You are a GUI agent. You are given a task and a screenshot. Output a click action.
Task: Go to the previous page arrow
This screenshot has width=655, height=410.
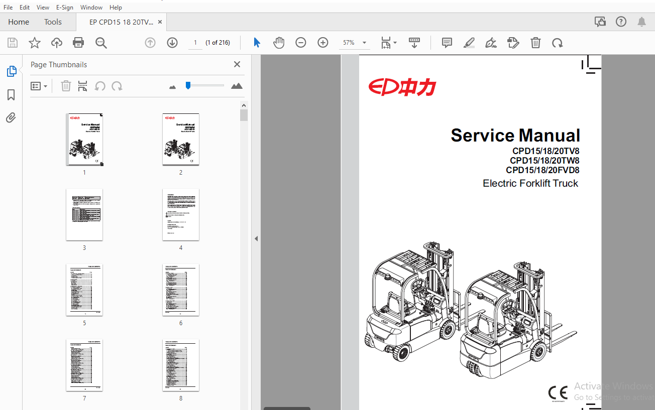(x=150, y=43)
